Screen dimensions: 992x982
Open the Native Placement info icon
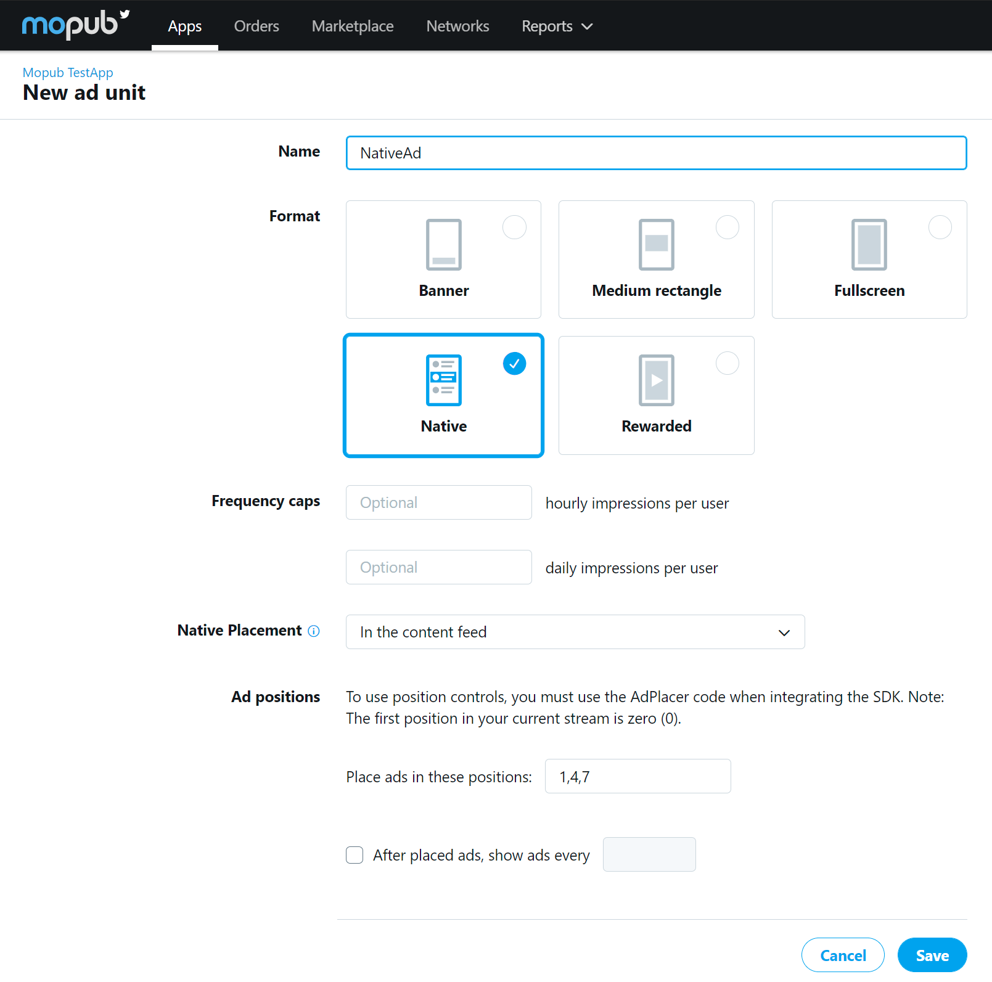(x=314, y=631)
